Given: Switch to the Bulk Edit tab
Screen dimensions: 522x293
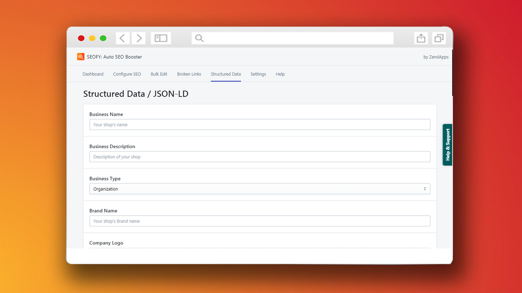Looking at the screenshot, I should pos(159,74).
